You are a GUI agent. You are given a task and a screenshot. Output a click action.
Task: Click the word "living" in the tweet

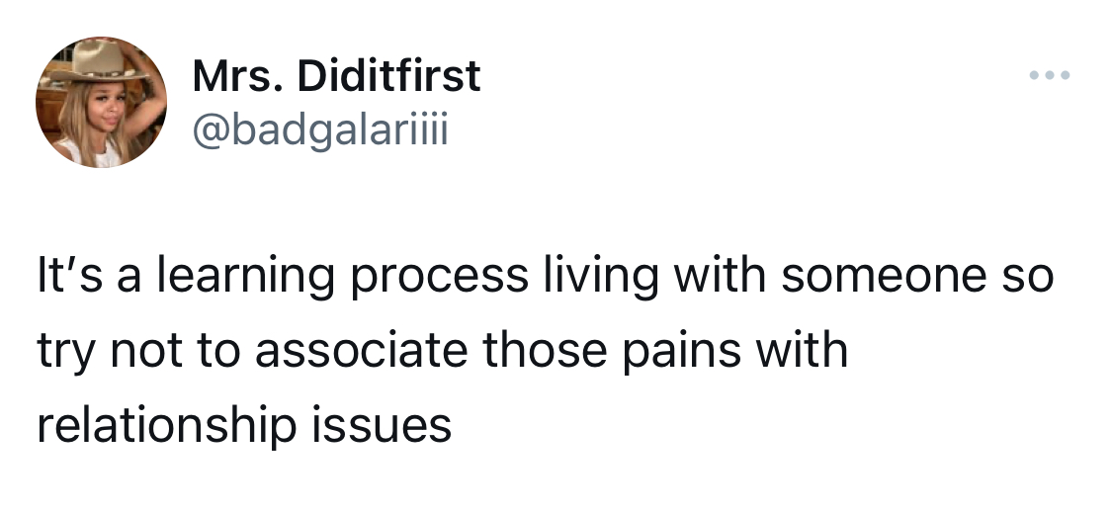(601, 276)
